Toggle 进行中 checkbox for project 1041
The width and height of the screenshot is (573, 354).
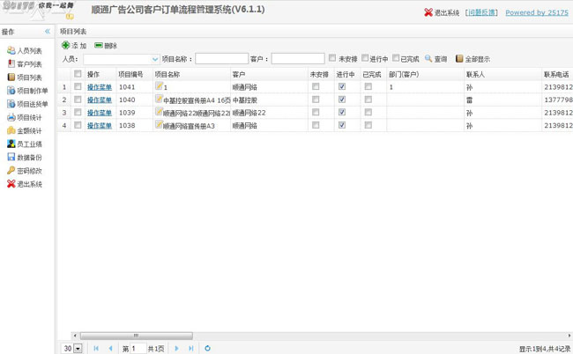pos(342,86)
